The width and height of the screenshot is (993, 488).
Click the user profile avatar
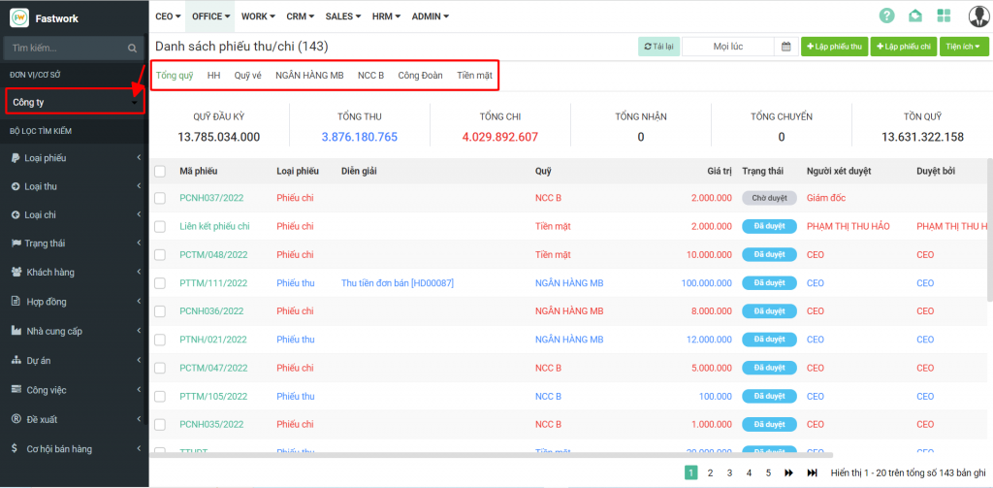click(x=977, y=16)
